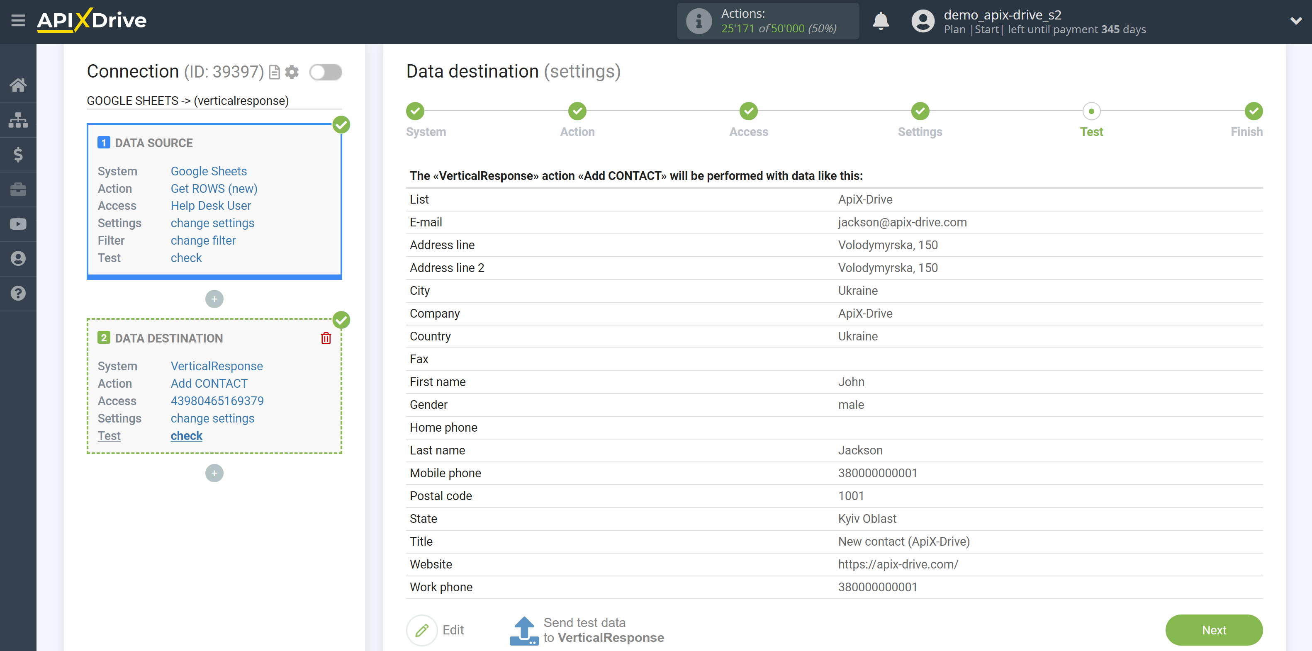This screenshot has height=651, width=1312.
Task: Click the Send test data upload icon
Action: coord(524,630)
